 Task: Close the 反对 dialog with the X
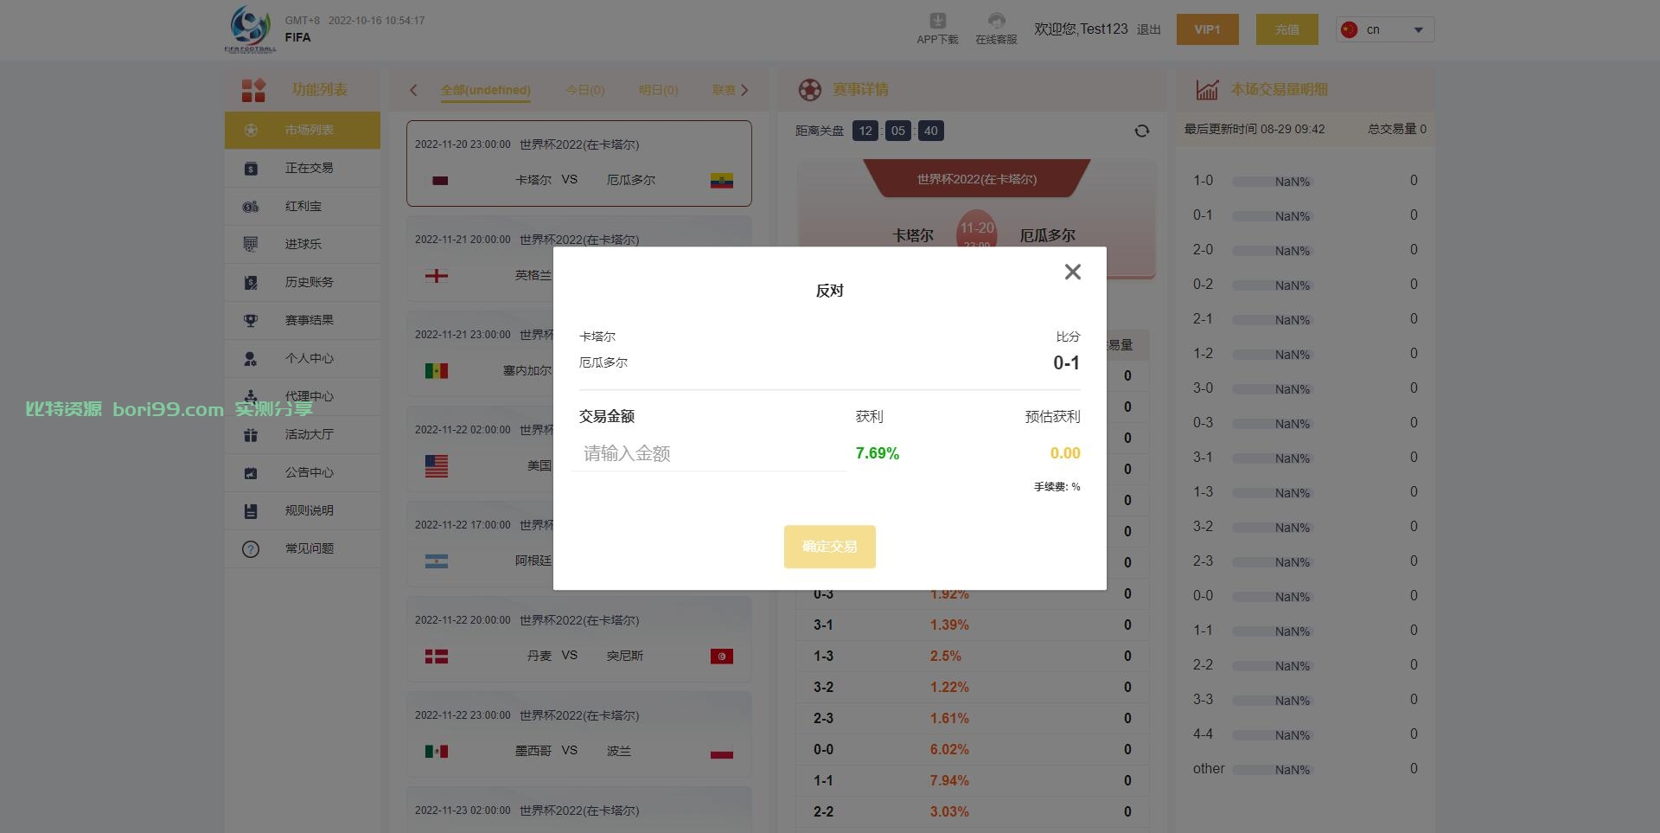pos(1073,272)
